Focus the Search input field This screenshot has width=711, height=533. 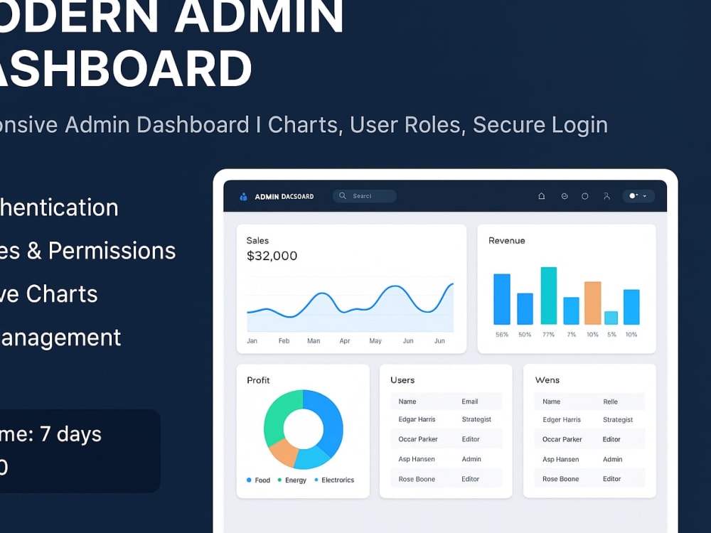click(365, 196)
